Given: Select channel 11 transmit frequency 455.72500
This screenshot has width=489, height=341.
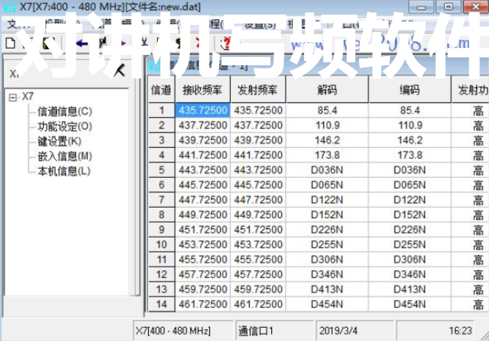Looking at the screenshot, I should (258, 260).
